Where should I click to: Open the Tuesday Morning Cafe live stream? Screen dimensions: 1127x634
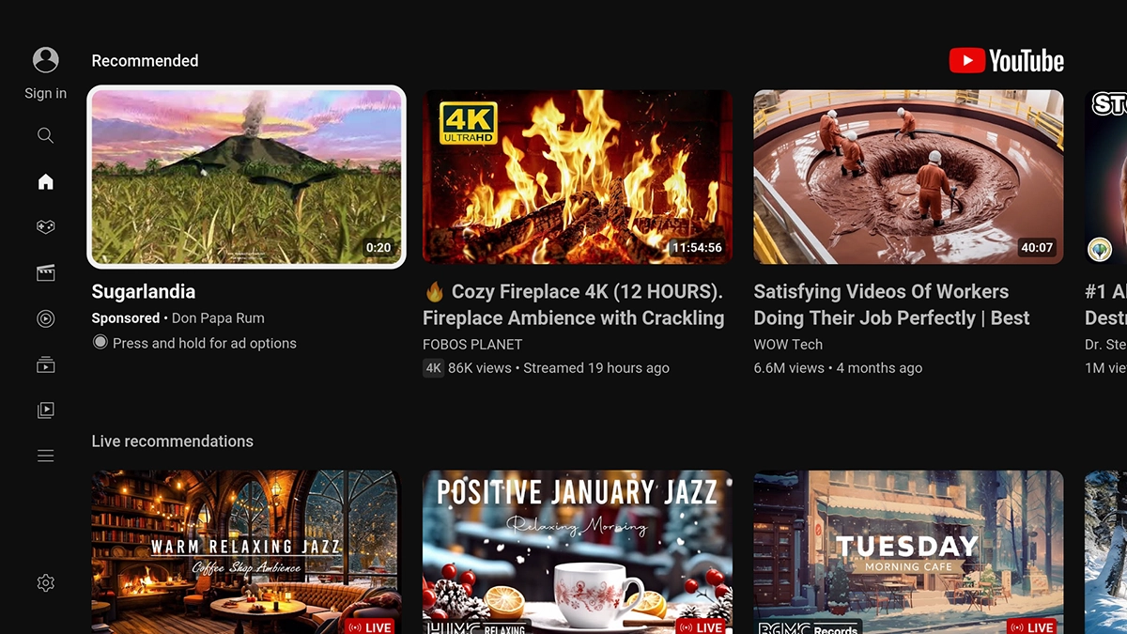(x=908, y=552)
